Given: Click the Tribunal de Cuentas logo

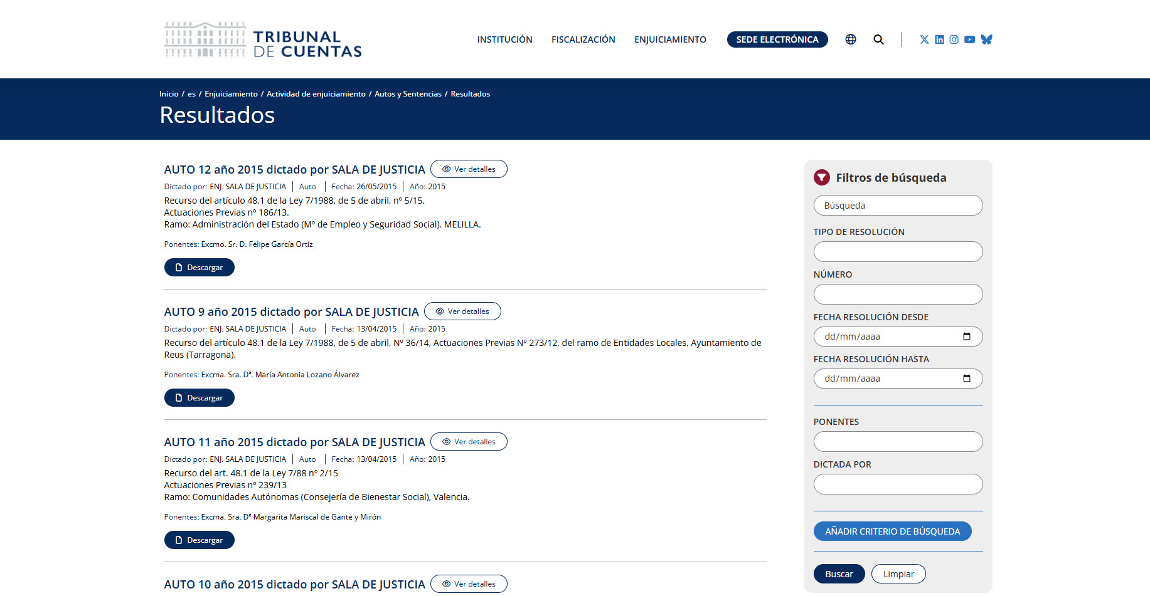Looking at the screenshot, I should coord(263,40).
